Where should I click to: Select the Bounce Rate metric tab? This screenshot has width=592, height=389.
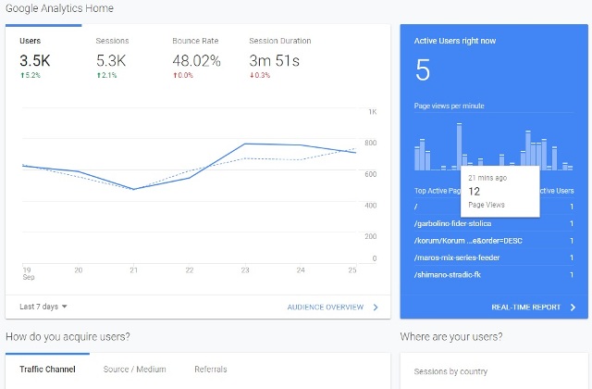[196, 57]
